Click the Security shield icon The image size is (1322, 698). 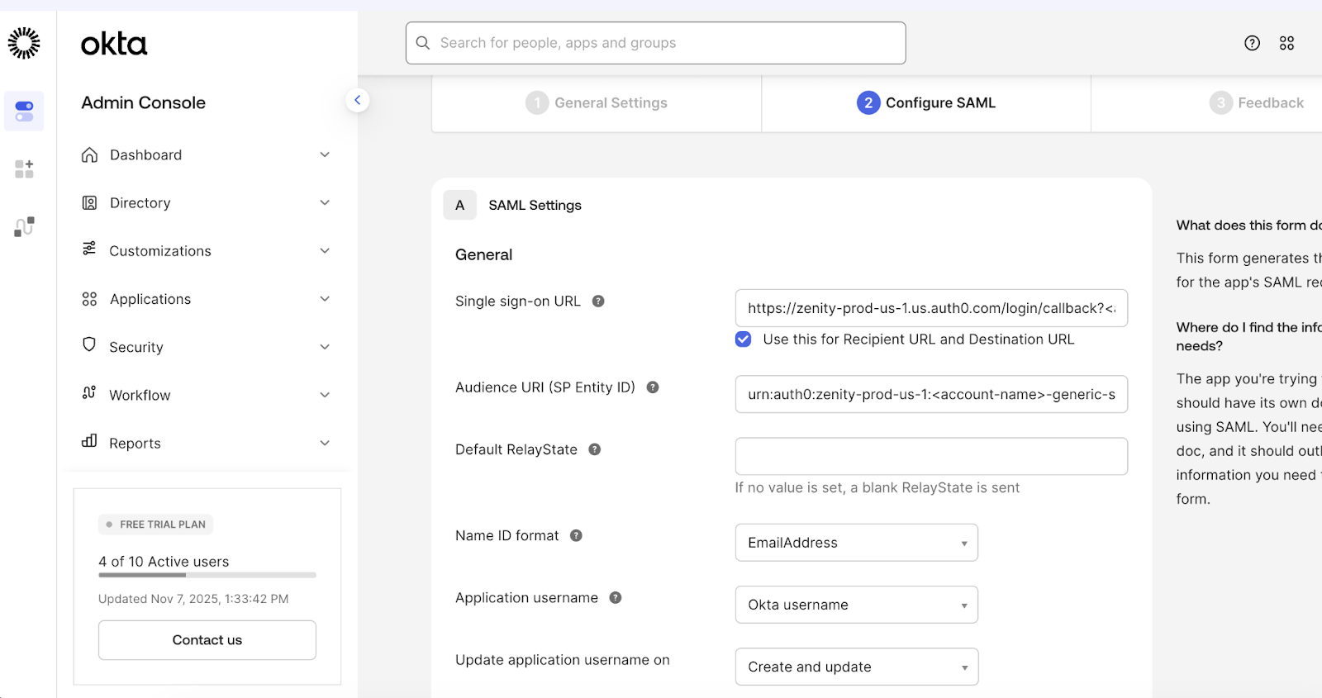pyautogui.click(x=89, y=344)
